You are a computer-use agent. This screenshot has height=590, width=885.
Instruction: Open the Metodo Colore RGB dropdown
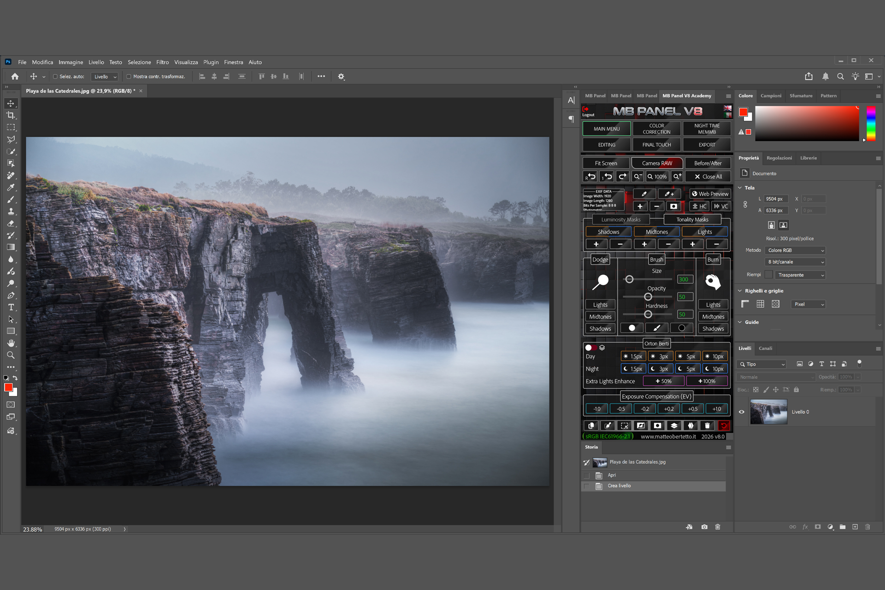click(796, 250)
